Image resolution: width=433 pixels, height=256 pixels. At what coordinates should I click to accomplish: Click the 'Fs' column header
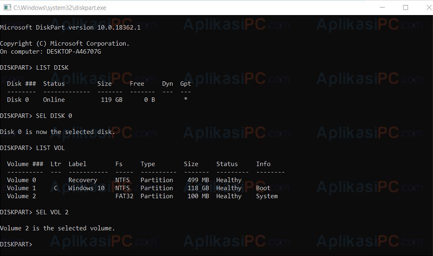(x=119, y=164)
